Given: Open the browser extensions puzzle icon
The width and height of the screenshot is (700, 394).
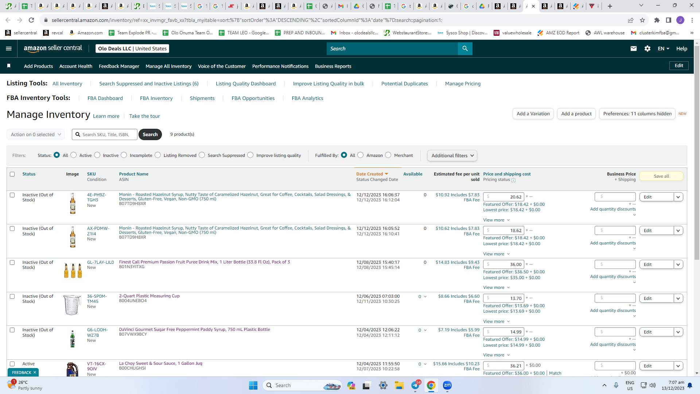Looking at the screenshot, I should point(657,20).
